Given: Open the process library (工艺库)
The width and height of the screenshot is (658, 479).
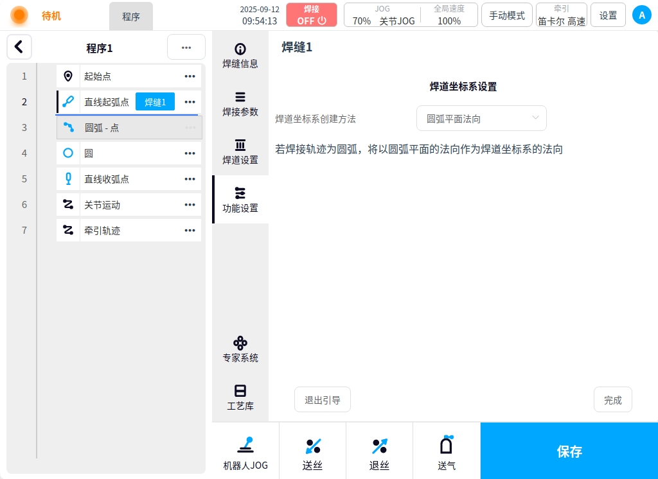Looking at the screenshot, I should coord(240,397).
